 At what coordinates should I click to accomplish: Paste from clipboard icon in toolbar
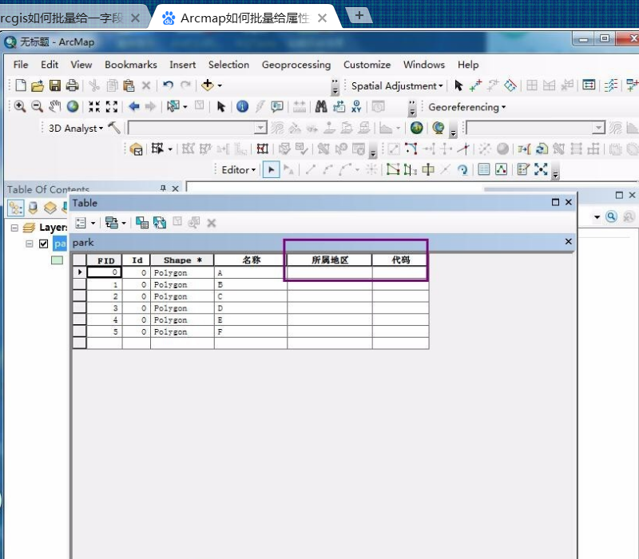(129, 85)
